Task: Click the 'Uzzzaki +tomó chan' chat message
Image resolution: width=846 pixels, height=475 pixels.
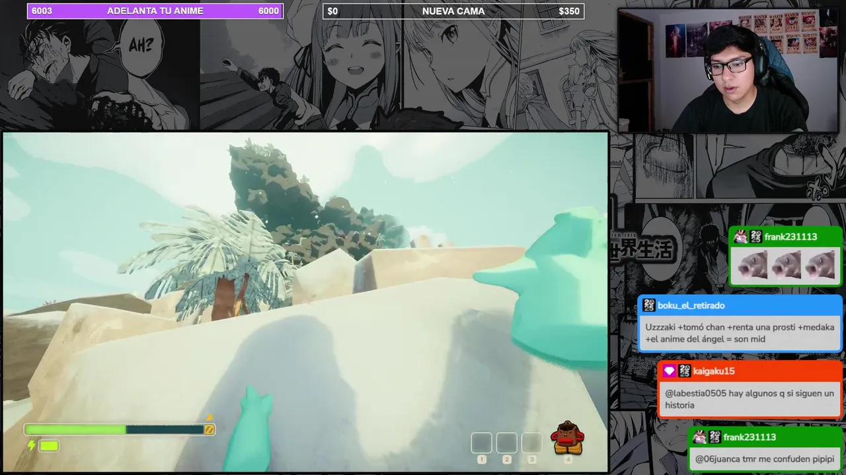Action: point(740,333)
